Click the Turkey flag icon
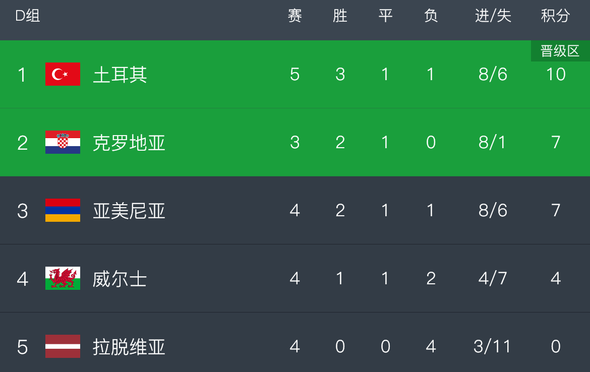Image resolution: width=590 pixels, height=372 pixels. pos(63,74)
